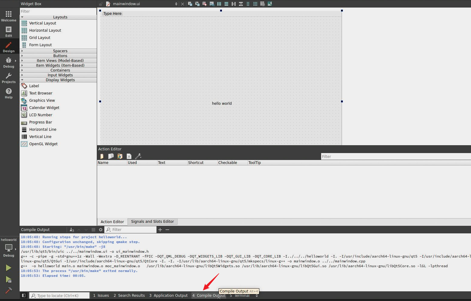The image size is (471, 301).
Task: Start debugging with the bug-play icon
Action: coord(8,280)
